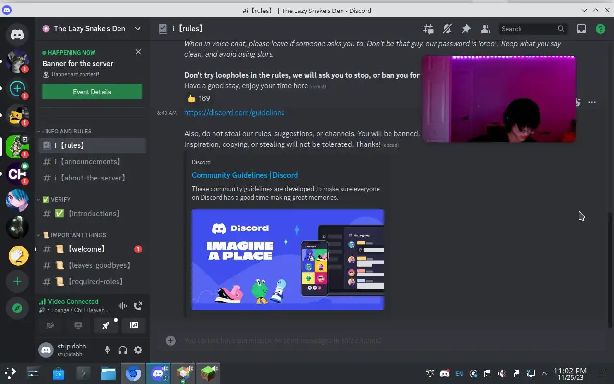Image resolution: width=614 pixels, height=384 pixels.
Task: Open the KDE application launcher
Action: pos(11,373)
